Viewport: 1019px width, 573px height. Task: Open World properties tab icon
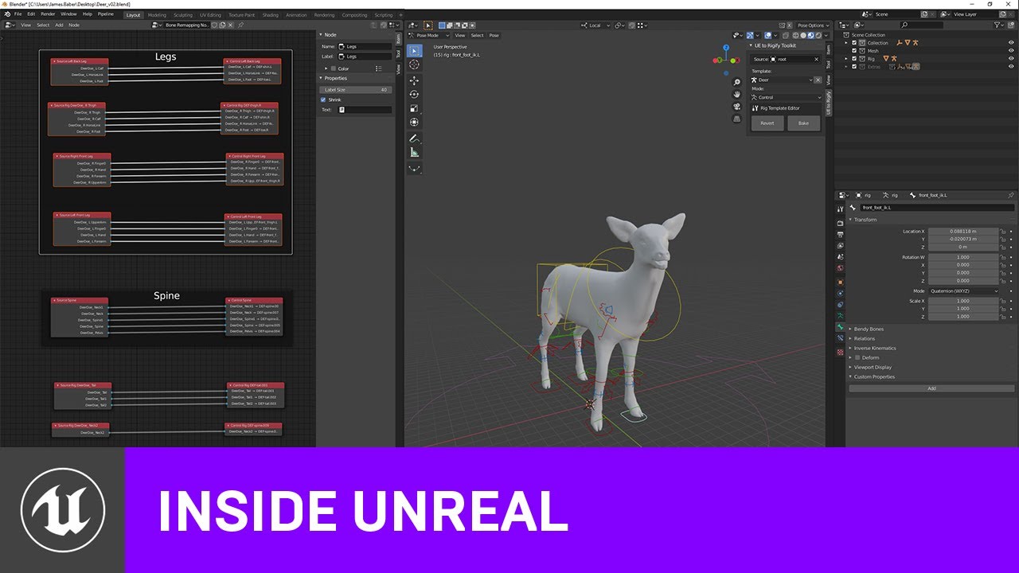(840, 268)
